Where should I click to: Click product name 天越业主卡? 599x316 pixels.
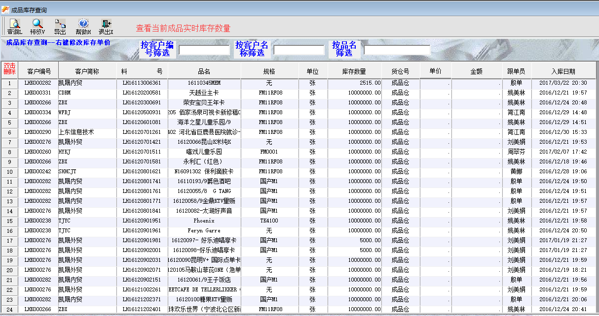(x=204, y=93)
